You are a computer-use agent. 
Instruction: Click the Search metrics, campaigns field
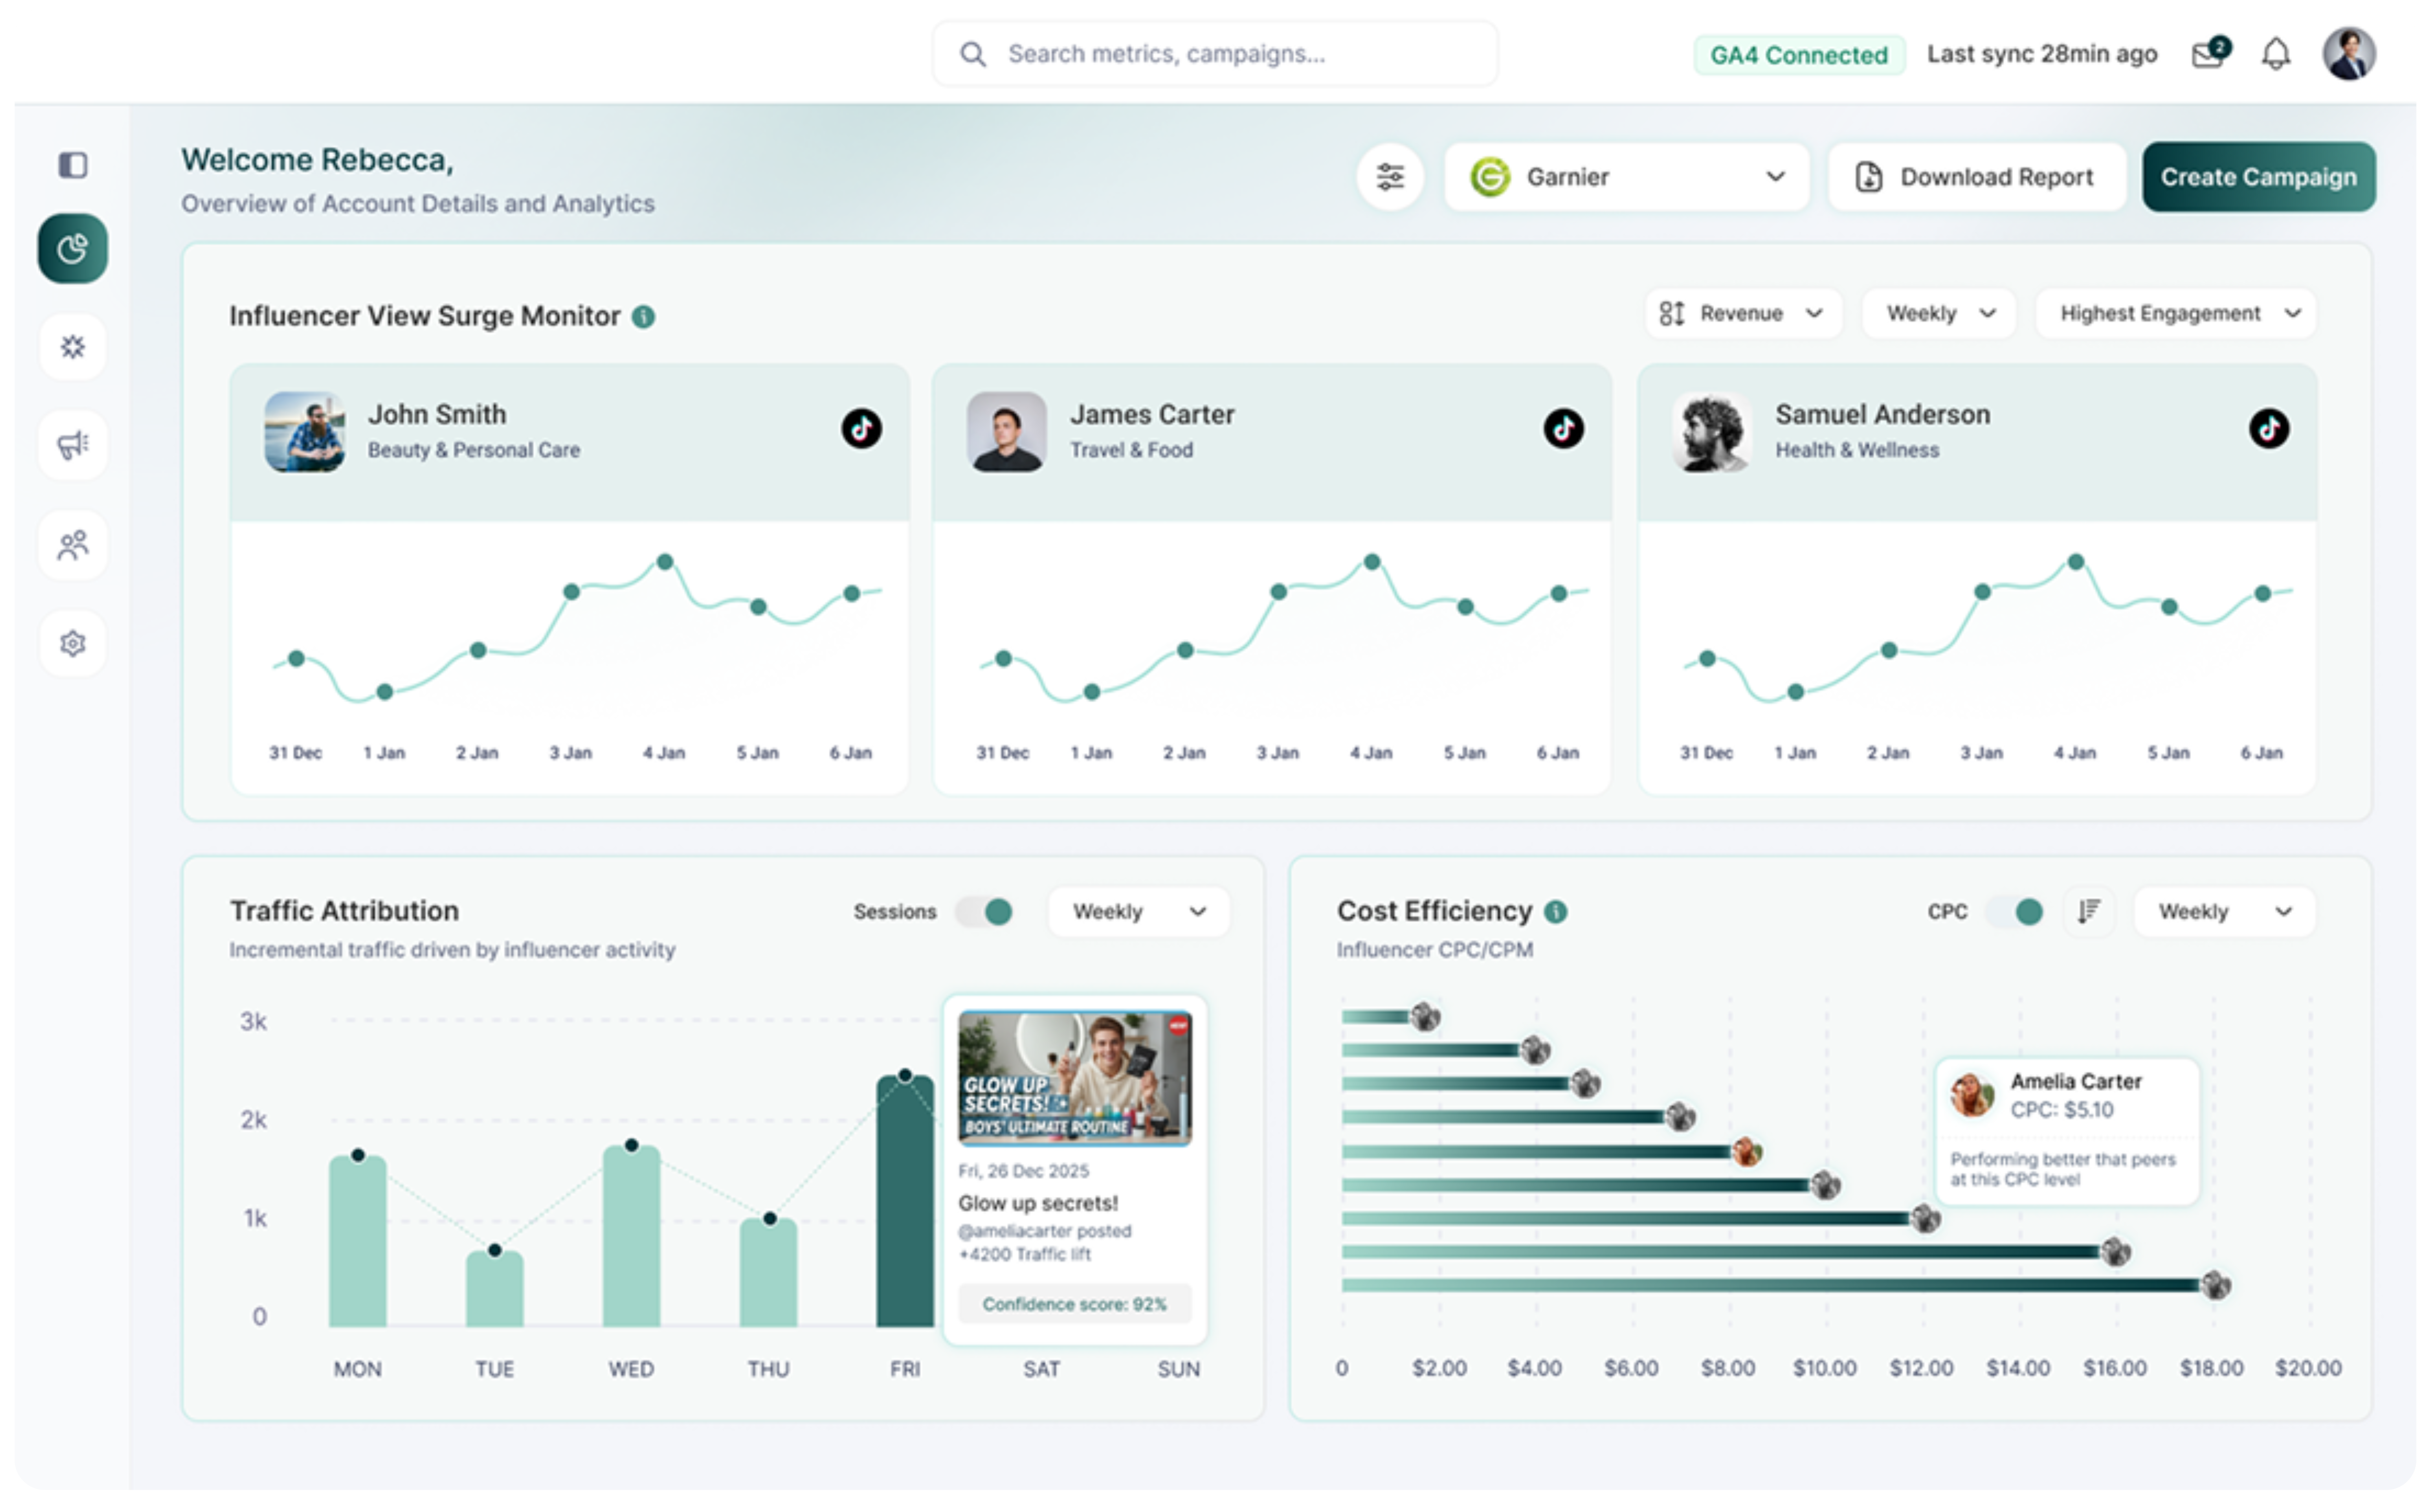pos(1215,54)
